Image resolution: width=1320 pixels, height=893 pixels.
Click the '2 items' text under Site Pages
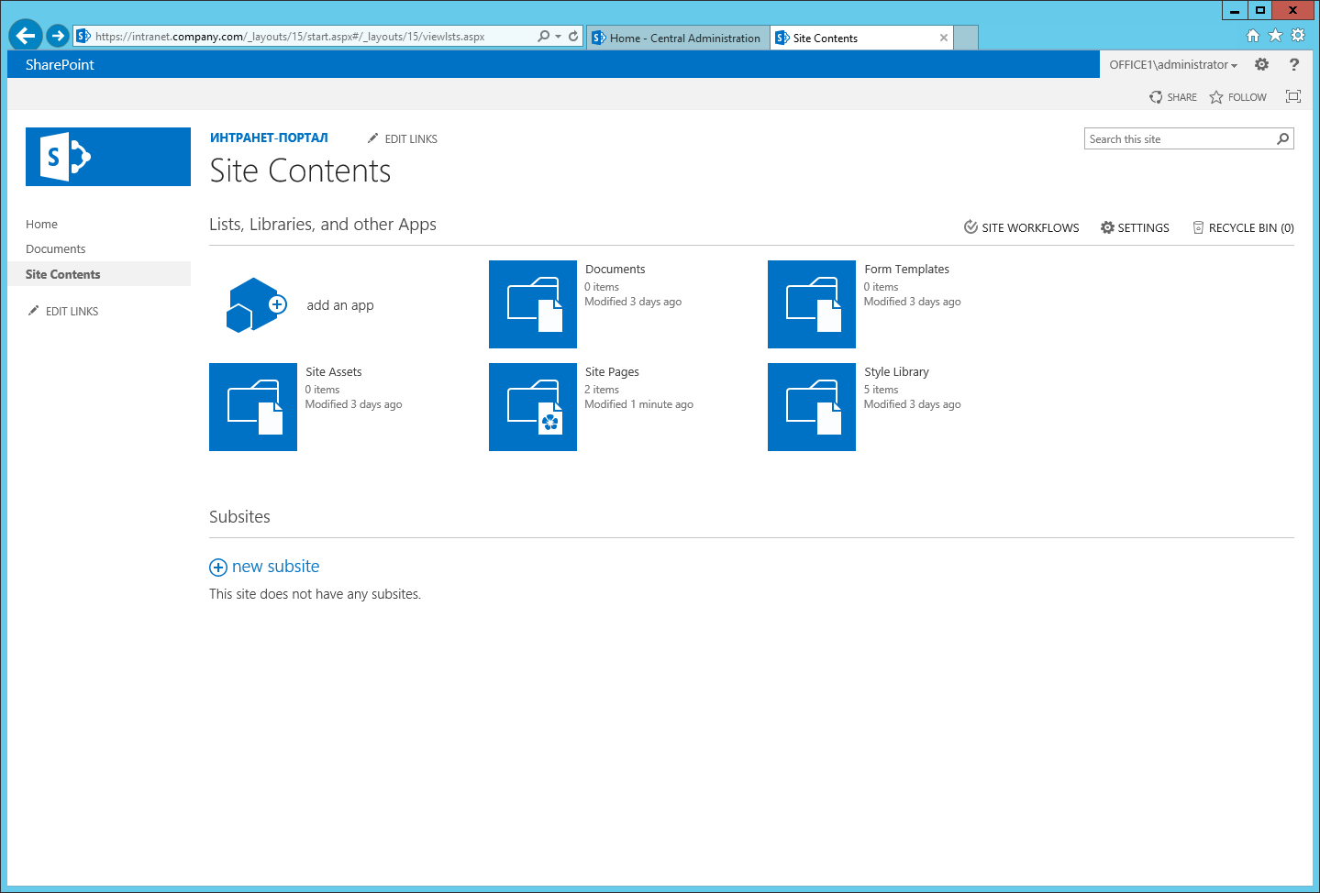pyautogui.click(x=602, y=390)
